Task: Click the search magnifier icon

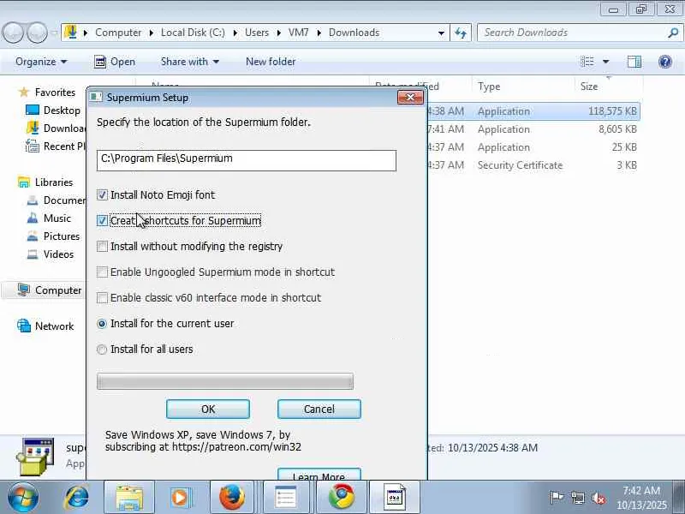Action: point(673,33)
